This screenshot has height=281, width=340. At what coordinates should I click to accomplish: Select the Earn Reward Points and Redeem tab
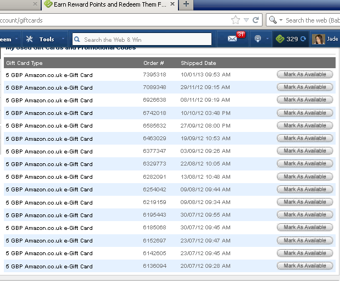109,4
